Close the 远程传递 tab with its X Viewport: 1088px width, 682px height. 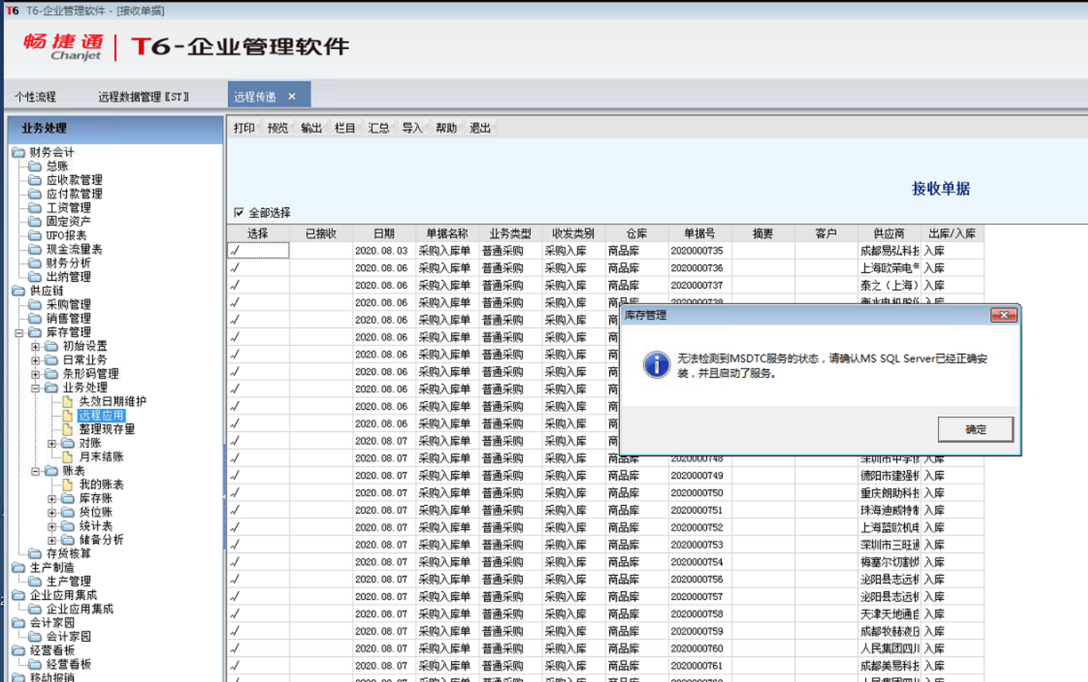pos(292,96)
